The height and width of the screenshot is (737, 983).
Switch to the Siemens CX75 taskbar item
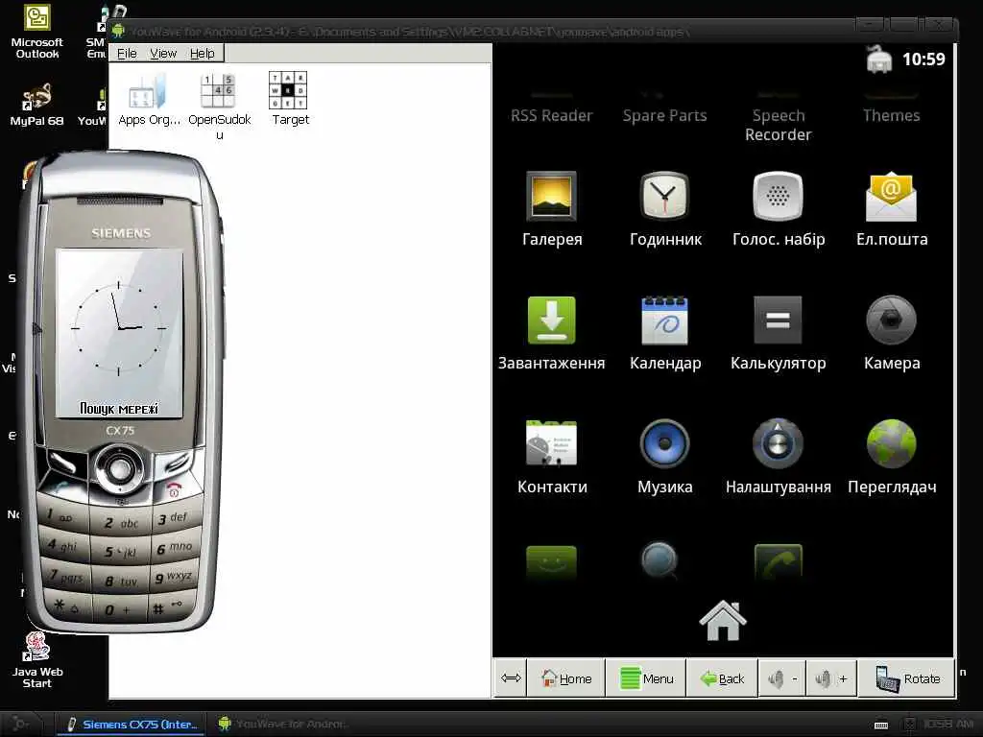tap(132, 724)
